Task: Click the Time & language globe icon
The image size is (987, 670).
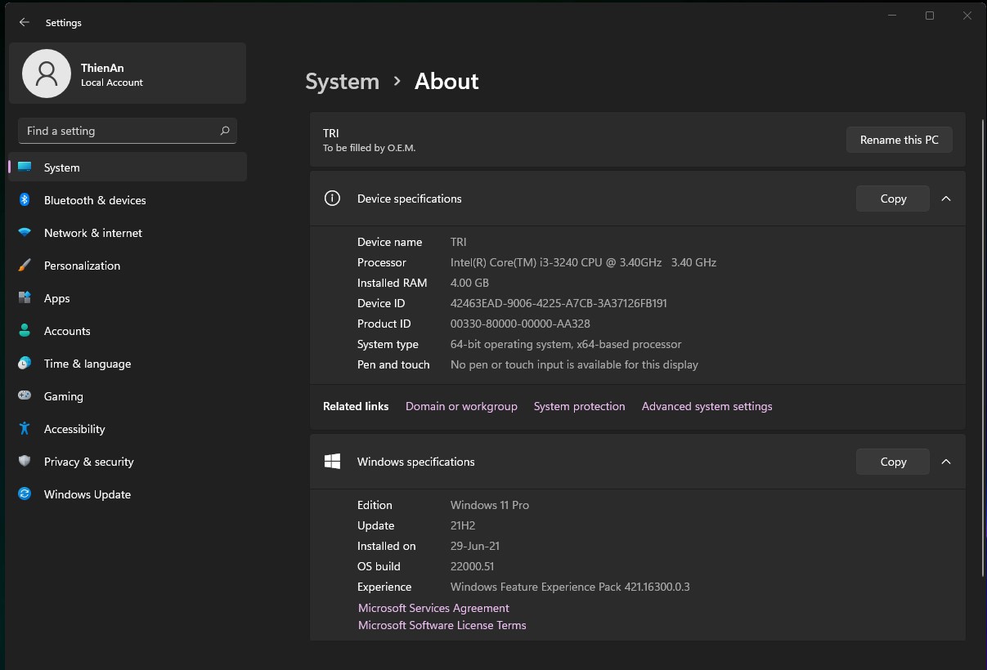Action: [x=25, y=364]
